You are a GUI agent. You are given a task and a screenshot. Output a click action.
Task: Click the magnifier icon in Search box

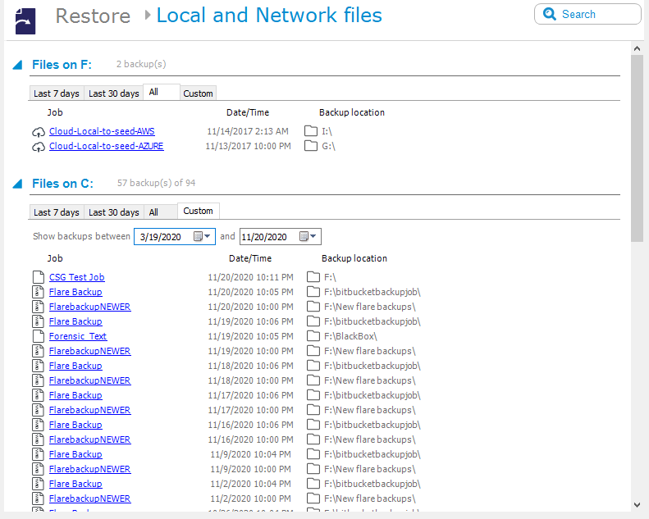(x=550, y=15)
